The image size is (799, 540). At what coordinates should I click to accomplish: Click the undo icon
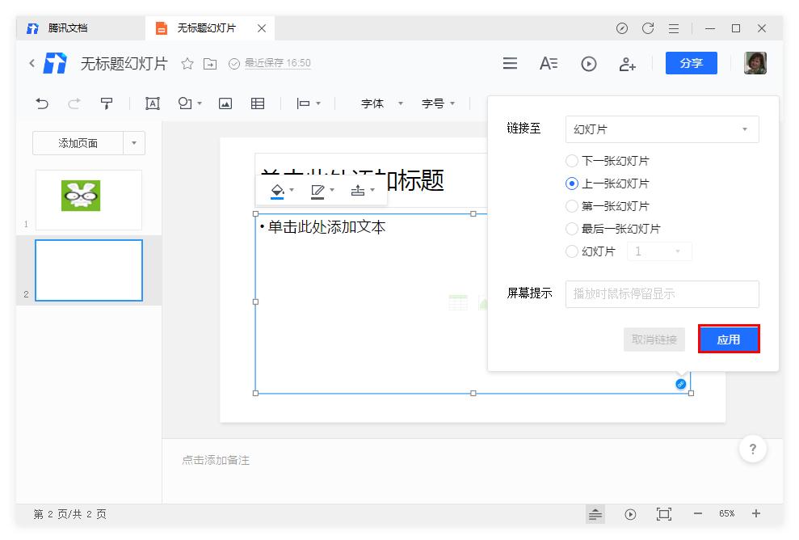tap(41, 103)
